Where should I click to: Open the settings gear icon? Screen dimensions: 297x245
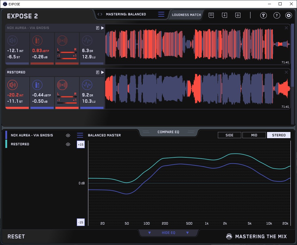pos(288,15)
